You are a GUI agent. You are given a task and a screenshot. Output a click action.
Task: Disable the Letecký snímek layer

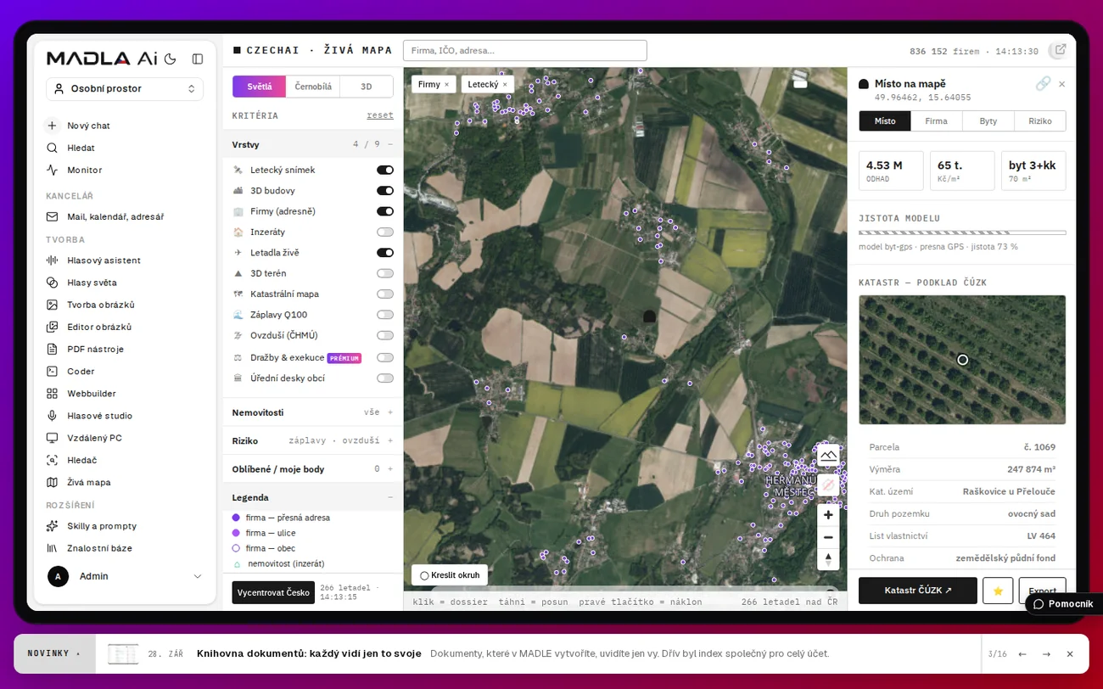[385, 170]
